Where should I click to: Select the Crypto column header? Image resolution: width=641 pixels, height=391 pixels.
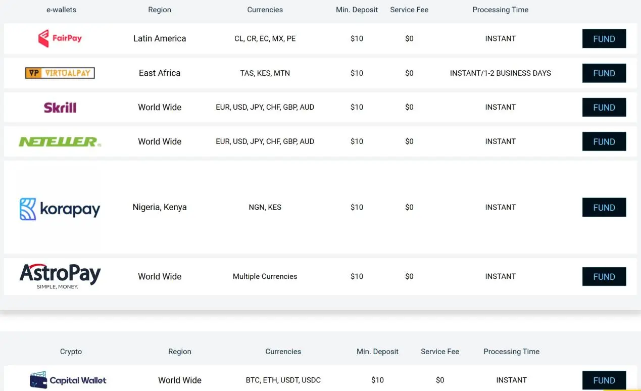[x=71, y=352]
